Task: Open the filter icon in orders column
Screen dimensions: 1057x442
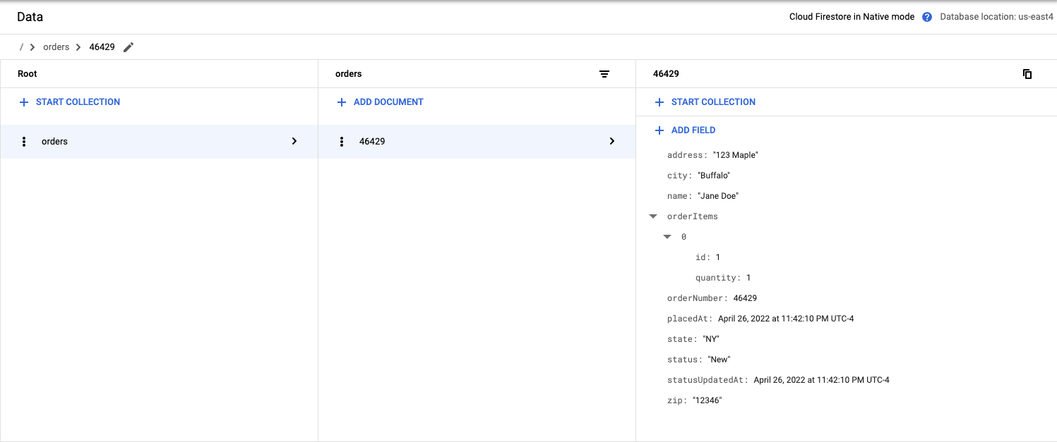Action: (x=604, y=74)
